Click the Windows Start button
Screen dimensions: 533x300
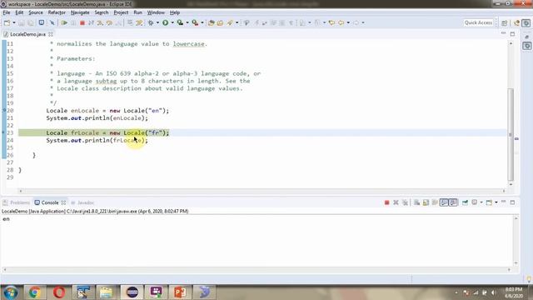coord(11,292)
